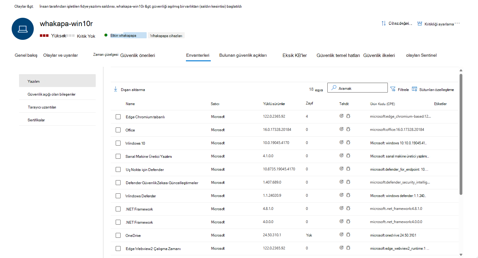Click the funnel icon next to Filtrele
The height and width of the screenshot is (258, 478).
point(393,89)
